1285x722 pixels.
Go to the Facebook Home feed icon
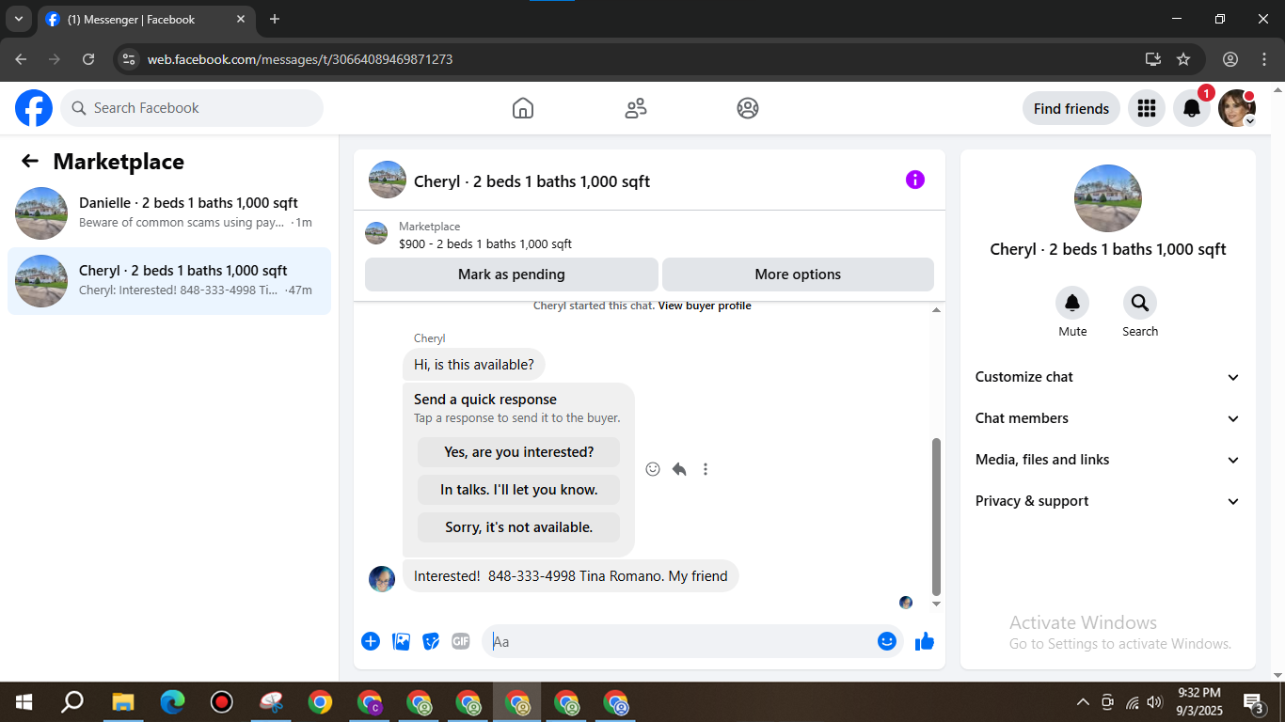click(523, 108)
